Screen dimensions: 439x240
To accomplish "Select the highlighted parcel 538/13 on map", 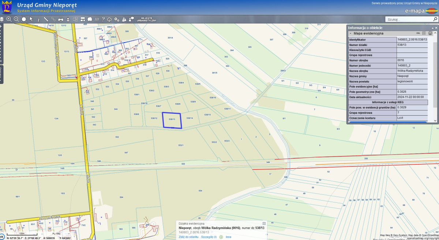I will pos(172,120).
